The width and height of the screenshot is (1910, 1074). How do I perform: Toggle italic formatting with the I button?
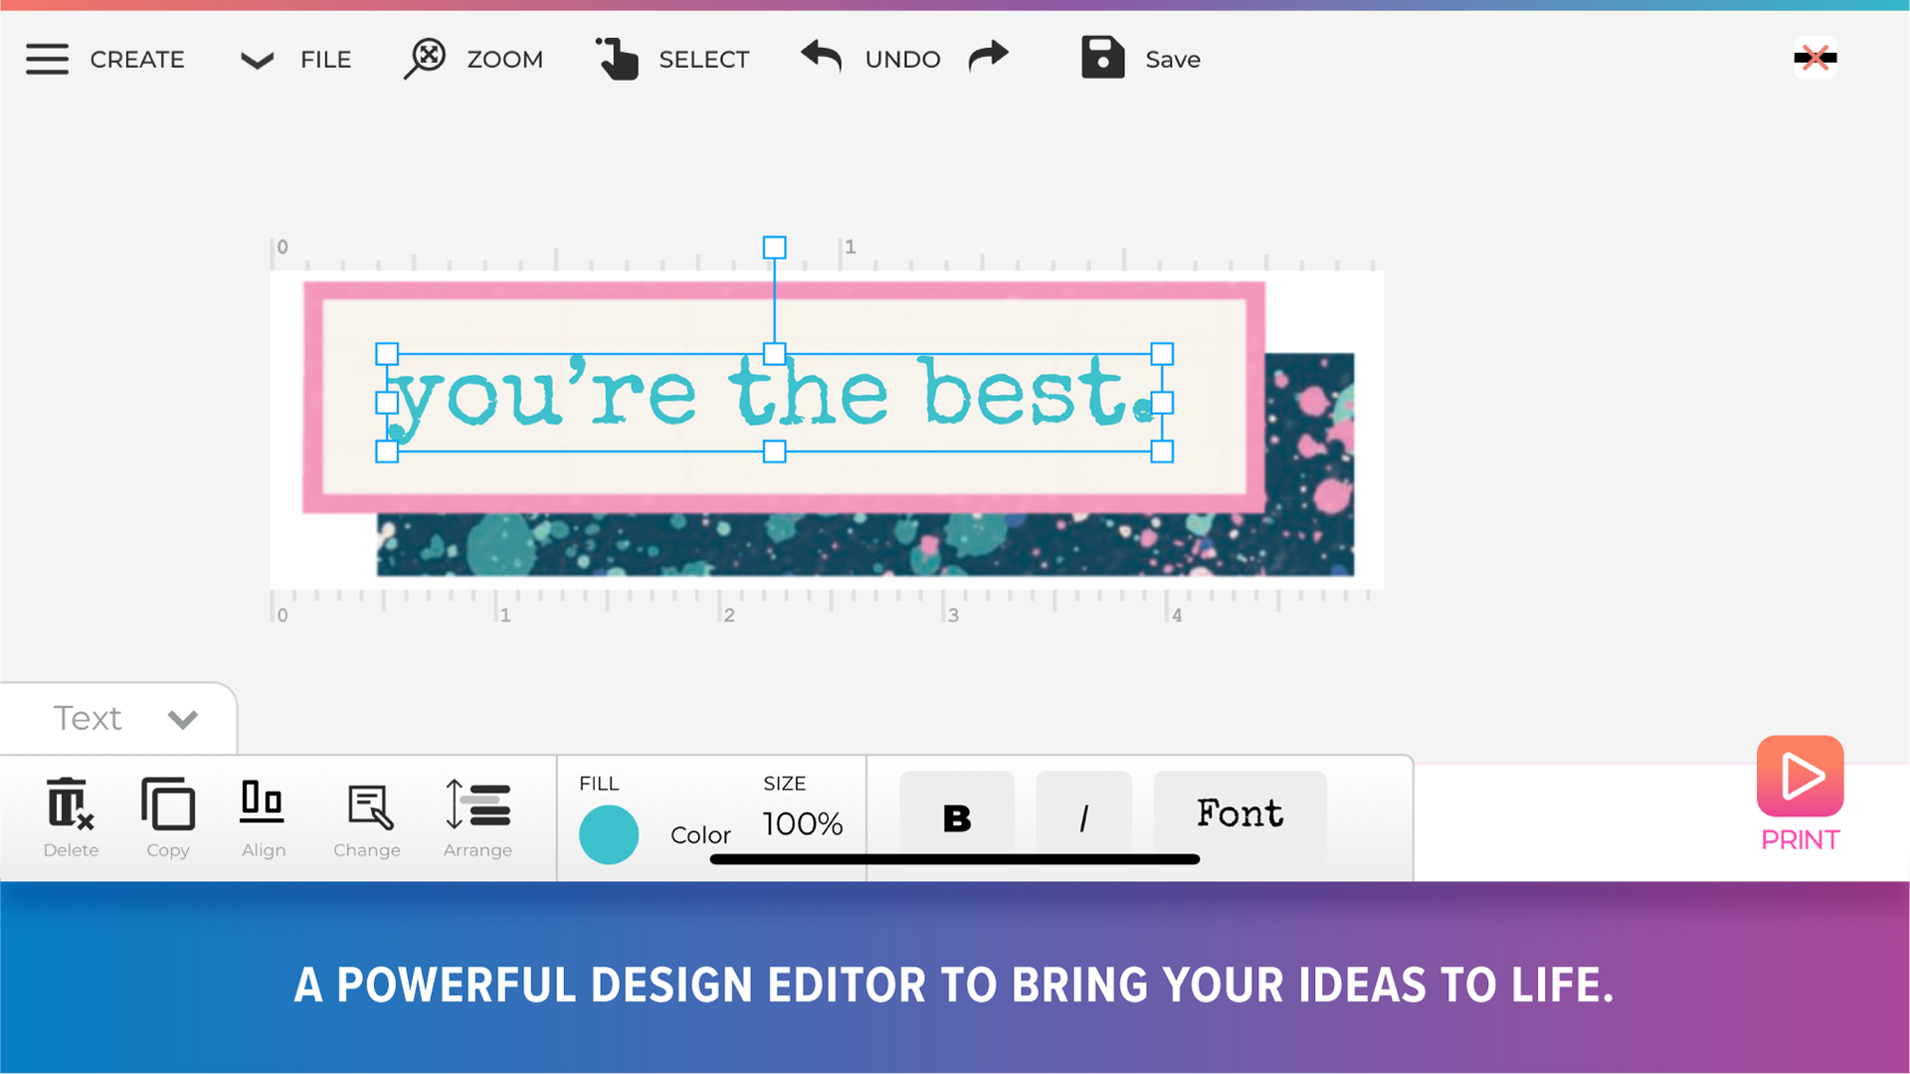click(x=1084, y=817)
